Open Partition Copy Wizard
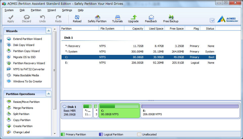Viewport: 243px width, 139px height. 26,51
